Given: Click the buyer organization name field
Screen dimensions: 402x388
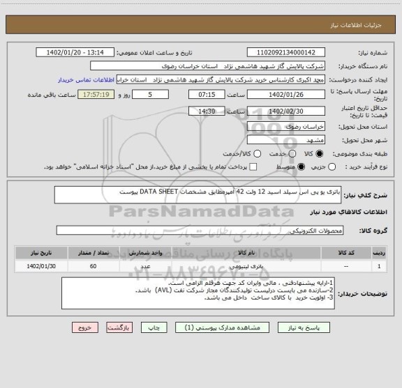Looking at the screenshot, I should coord(208,66).
